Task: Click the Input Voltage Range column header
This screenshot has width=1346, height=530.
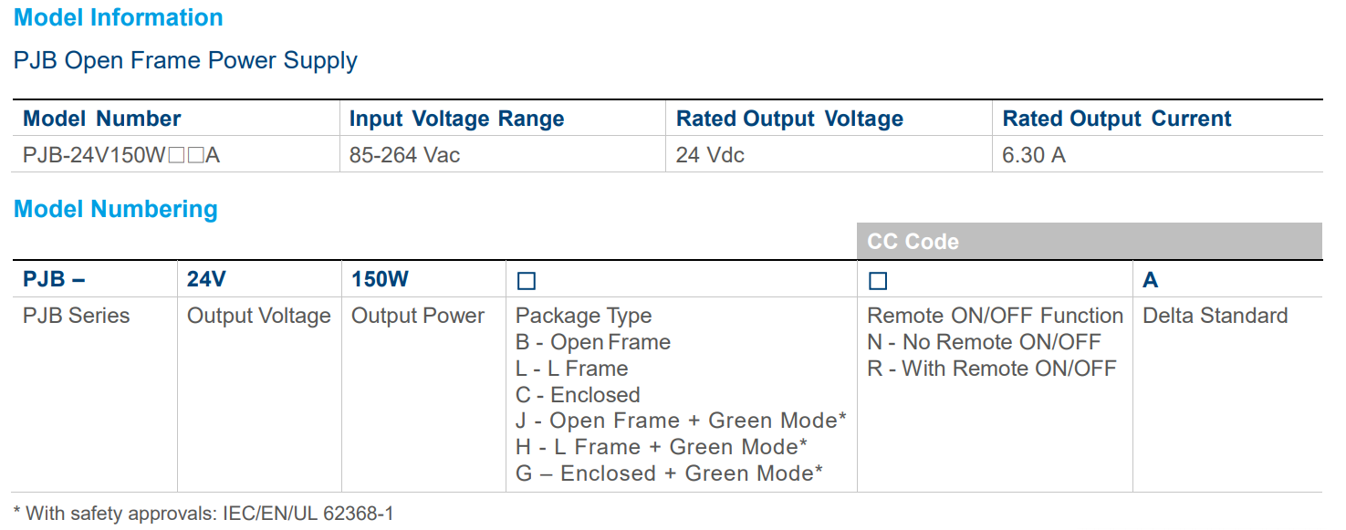Action: (x=456, y=119)
